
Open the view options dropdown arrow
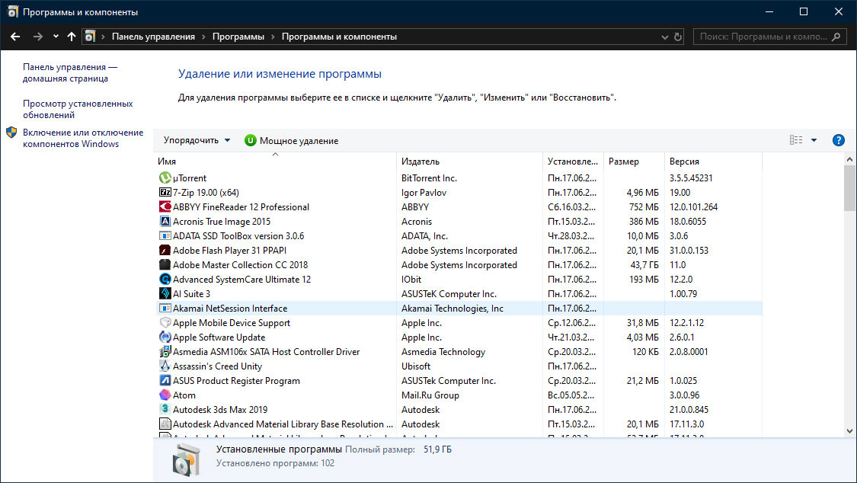tap(814, 140)
